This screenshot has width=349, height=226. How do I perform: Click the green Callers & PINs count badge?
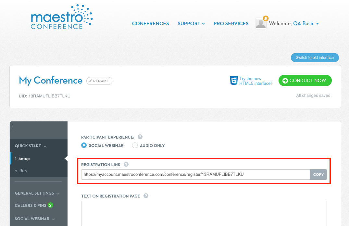click(x=51, y=205)
